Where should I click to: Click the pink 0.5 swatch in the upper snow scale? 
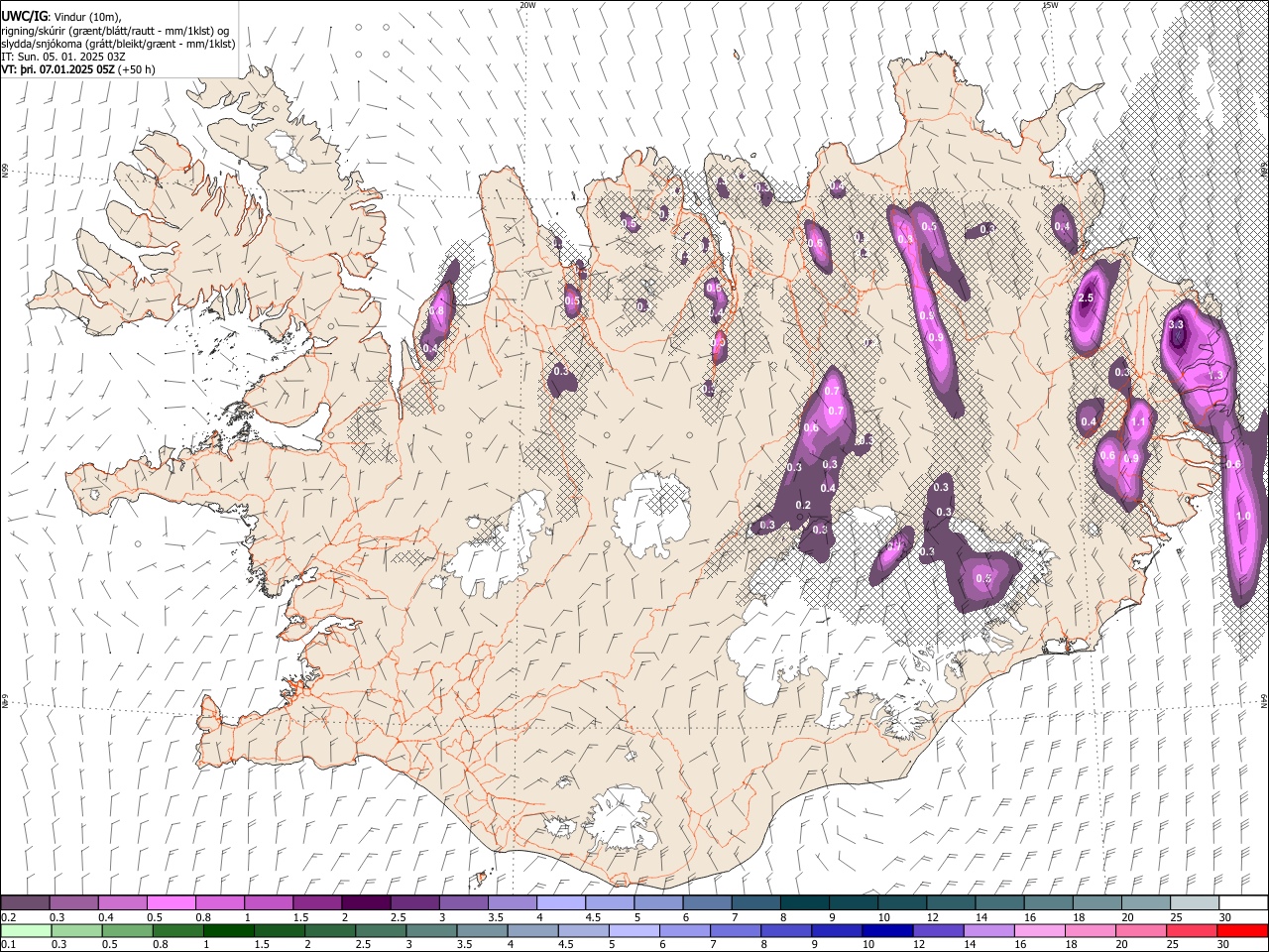tap(171, 902)
